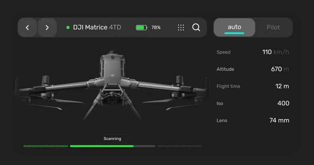Click the 670 m altitude value

(280, 69)
